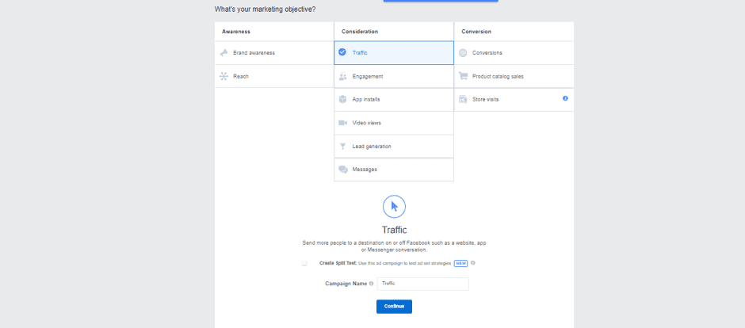Enable the Create Split Test checkbox
The image size is (745, 328).
coord(304,263)
